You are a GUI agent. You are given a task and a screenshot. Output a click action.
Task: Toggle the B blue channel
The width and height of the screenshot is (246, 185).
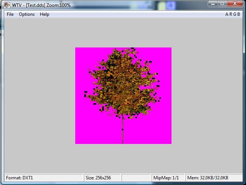click(238, 14)
